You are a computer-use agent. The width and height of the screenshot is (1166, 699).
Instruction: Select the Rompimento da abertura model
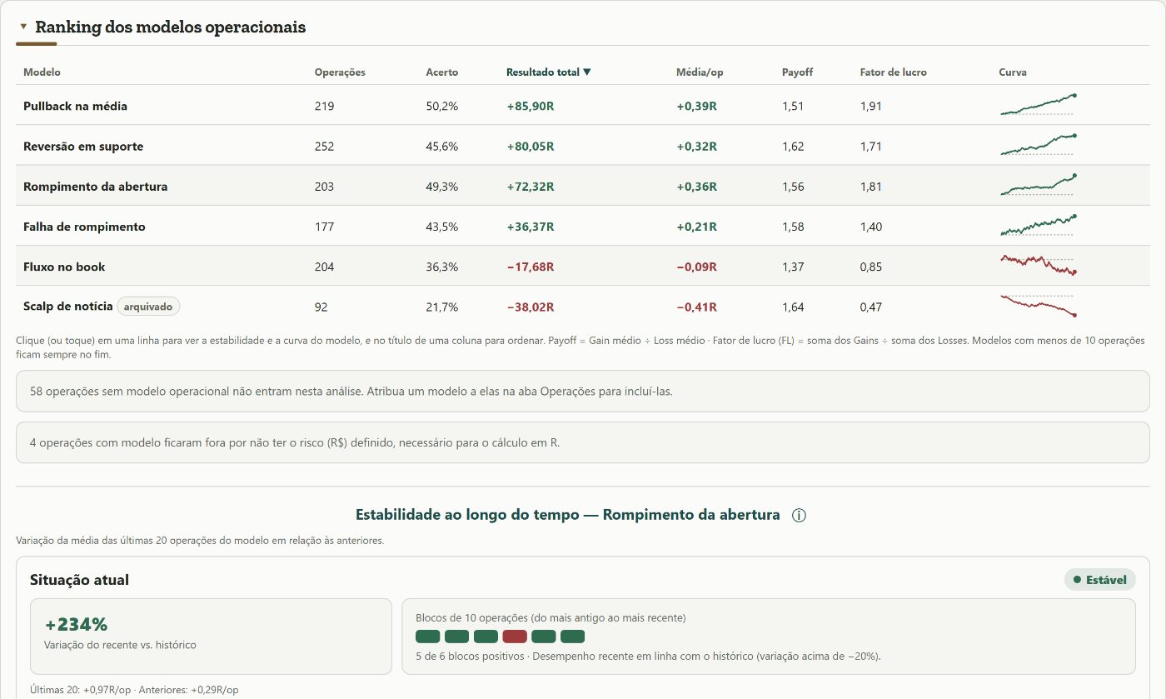[583, 186]
